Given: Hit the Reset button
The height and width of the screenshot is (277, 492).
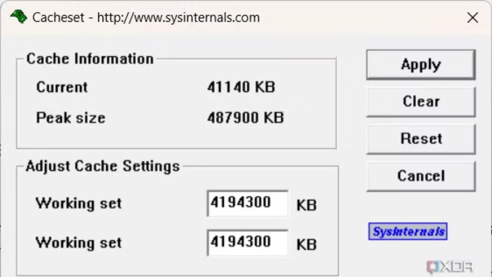Looking at the screenshot, I should point(421,139).
